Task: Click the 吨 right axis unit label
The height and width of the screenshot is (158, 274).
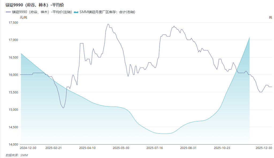Action: pyautogui.click(x=271, y=18)
